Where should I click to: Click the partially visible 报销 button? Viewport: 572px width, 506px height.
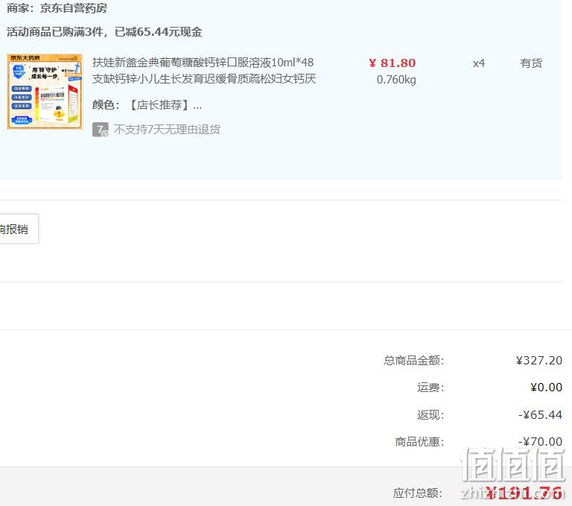[18, 229]
